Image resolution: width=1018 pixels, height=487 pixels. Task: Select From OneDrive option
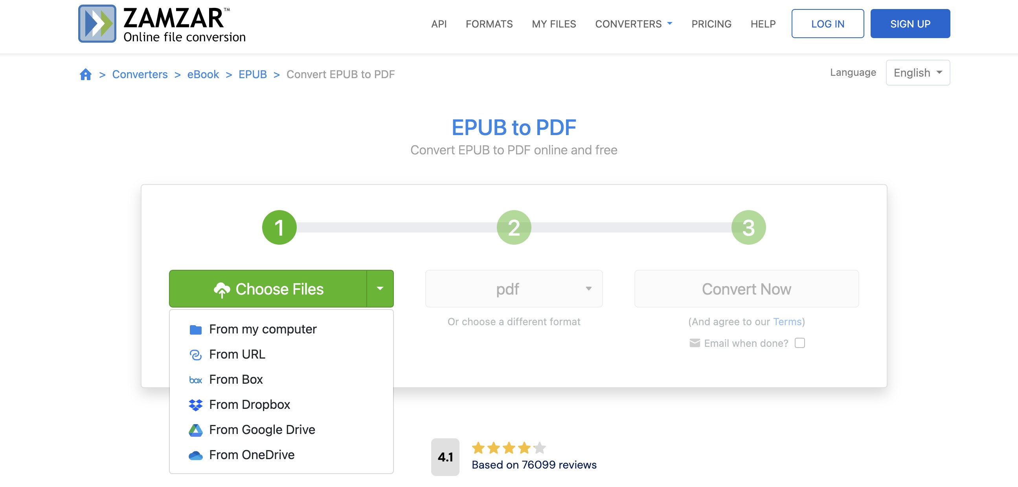tap(281, 455)
